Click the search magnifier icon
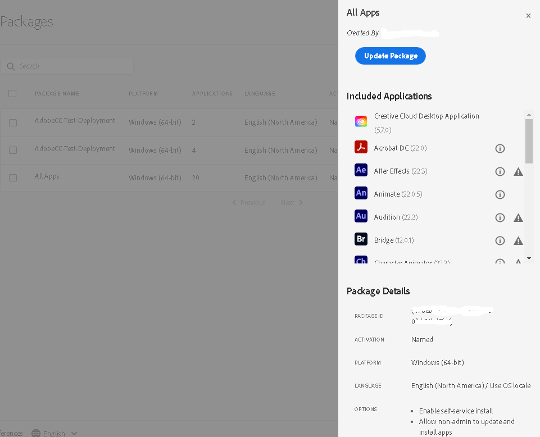 11,66
